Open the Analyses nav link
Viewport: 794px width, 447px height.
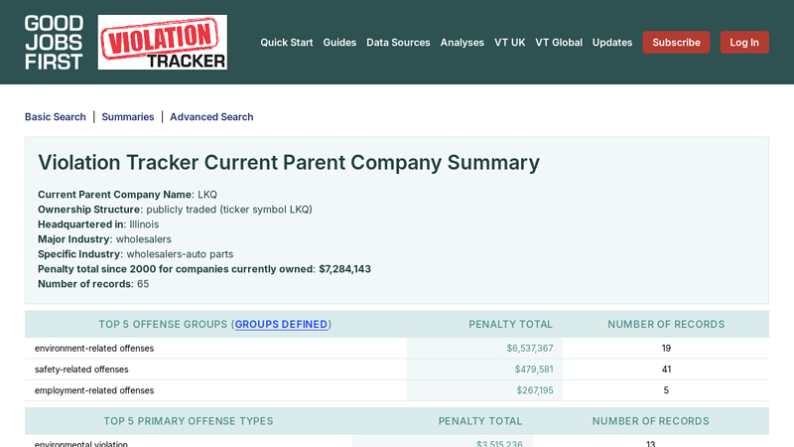[462, 43]
